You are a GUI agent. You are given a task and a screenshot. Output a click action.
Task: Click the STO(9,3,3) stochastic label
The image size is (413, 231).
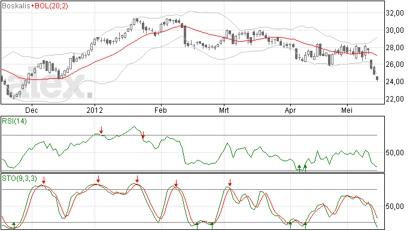(20, 178)
